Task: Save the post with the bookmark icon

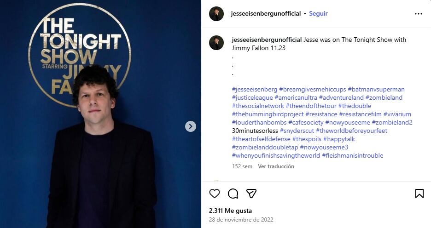Action: 419,194
